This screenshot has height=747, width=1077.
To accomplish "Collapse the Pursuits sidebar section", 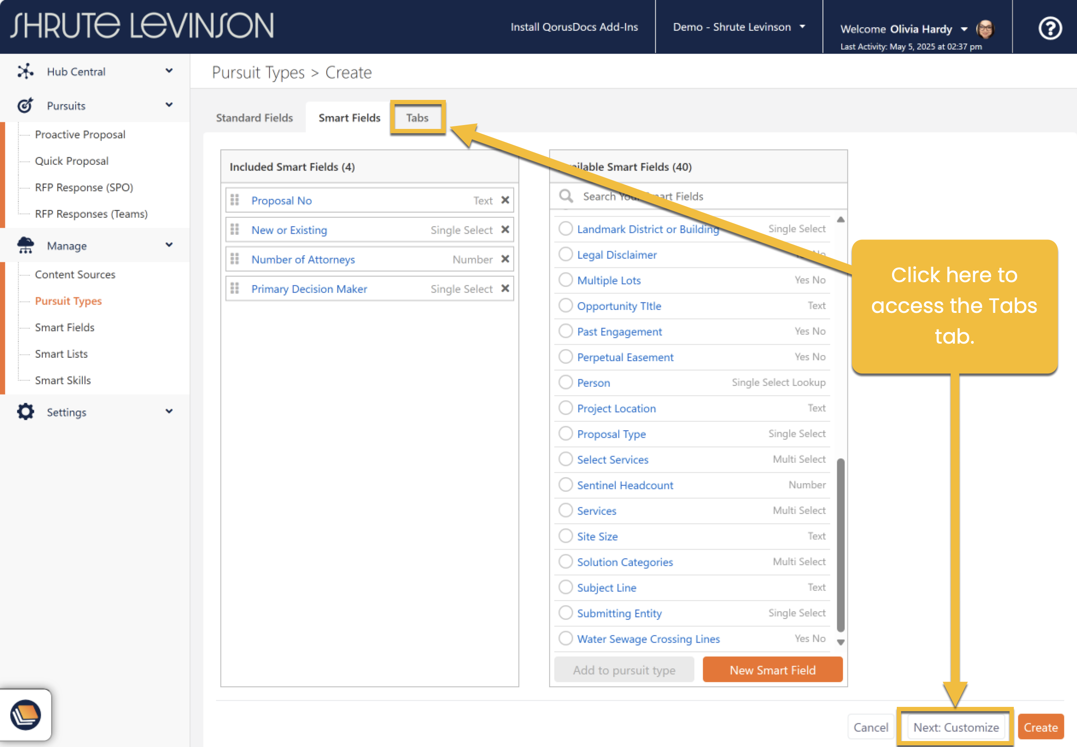I will (169, 105).
